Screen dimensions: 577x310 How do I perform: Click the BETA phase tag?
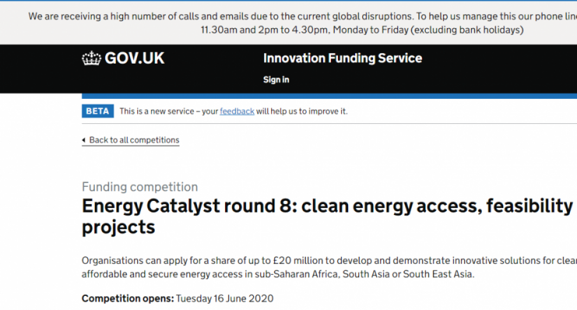click(x=98, y=111)
